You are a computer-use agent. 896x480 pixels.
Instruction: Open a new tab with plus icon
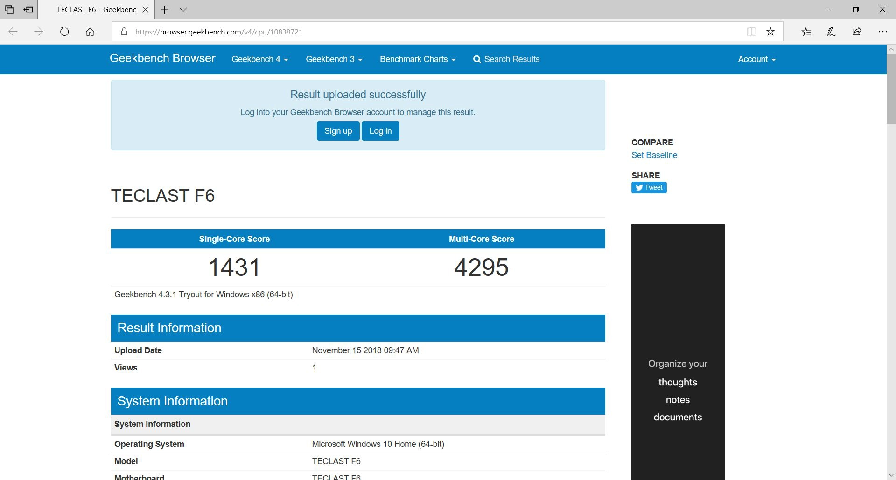point(164,9)
